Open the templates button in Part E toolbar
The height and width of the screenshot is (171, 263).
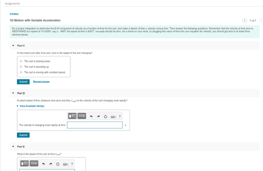point(24,164)
